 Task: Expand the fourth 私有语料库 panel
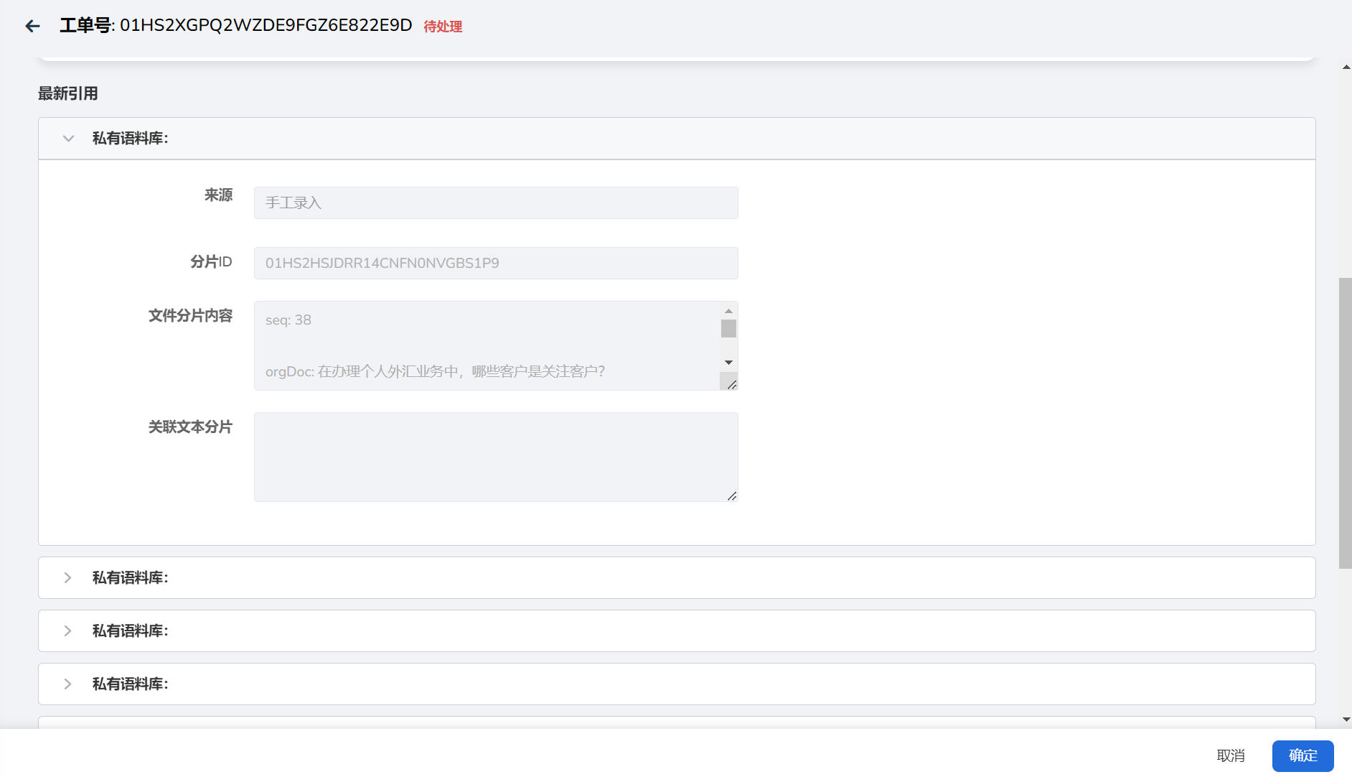67,684
